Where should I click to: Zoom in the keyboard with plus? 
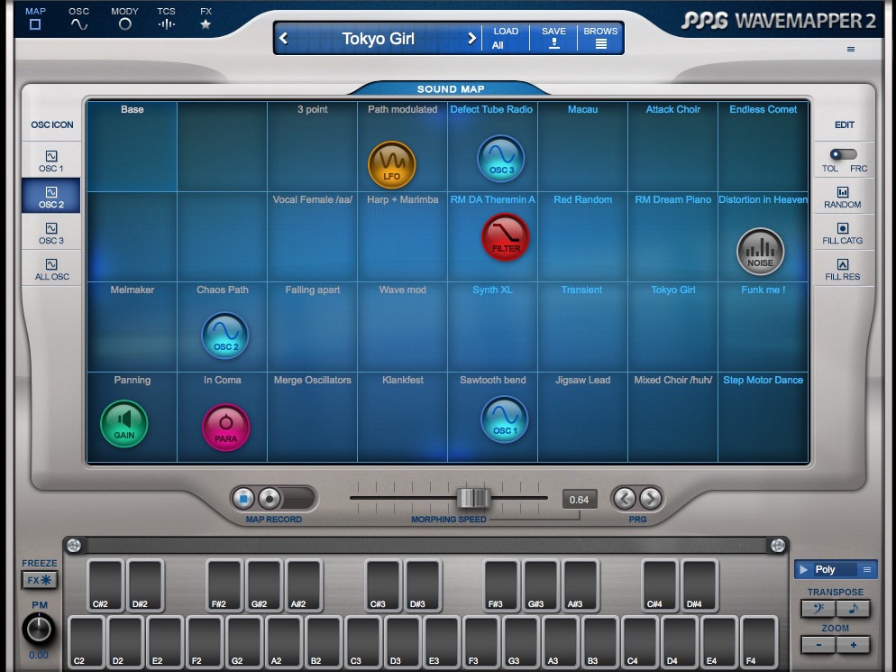pos(853,645)
